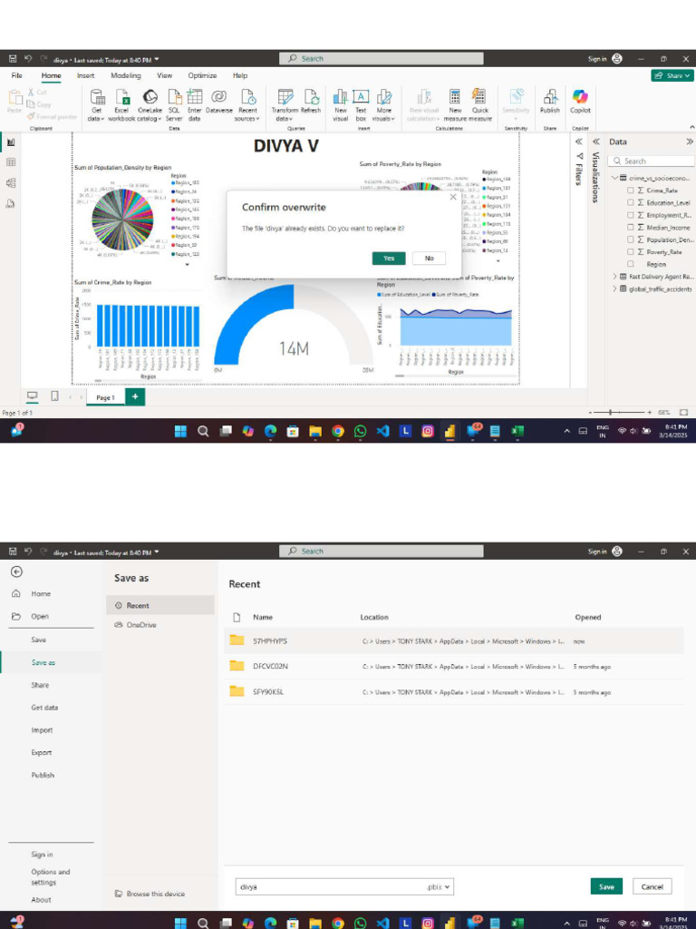
Task: Open the Share dropdown button
Action: [x=672, y=76]
